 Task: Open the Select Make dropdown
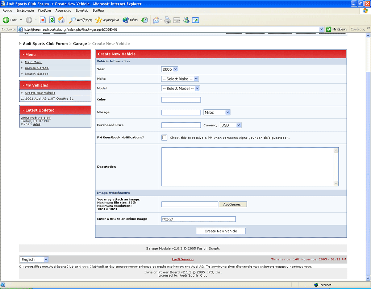pos(180,79)
